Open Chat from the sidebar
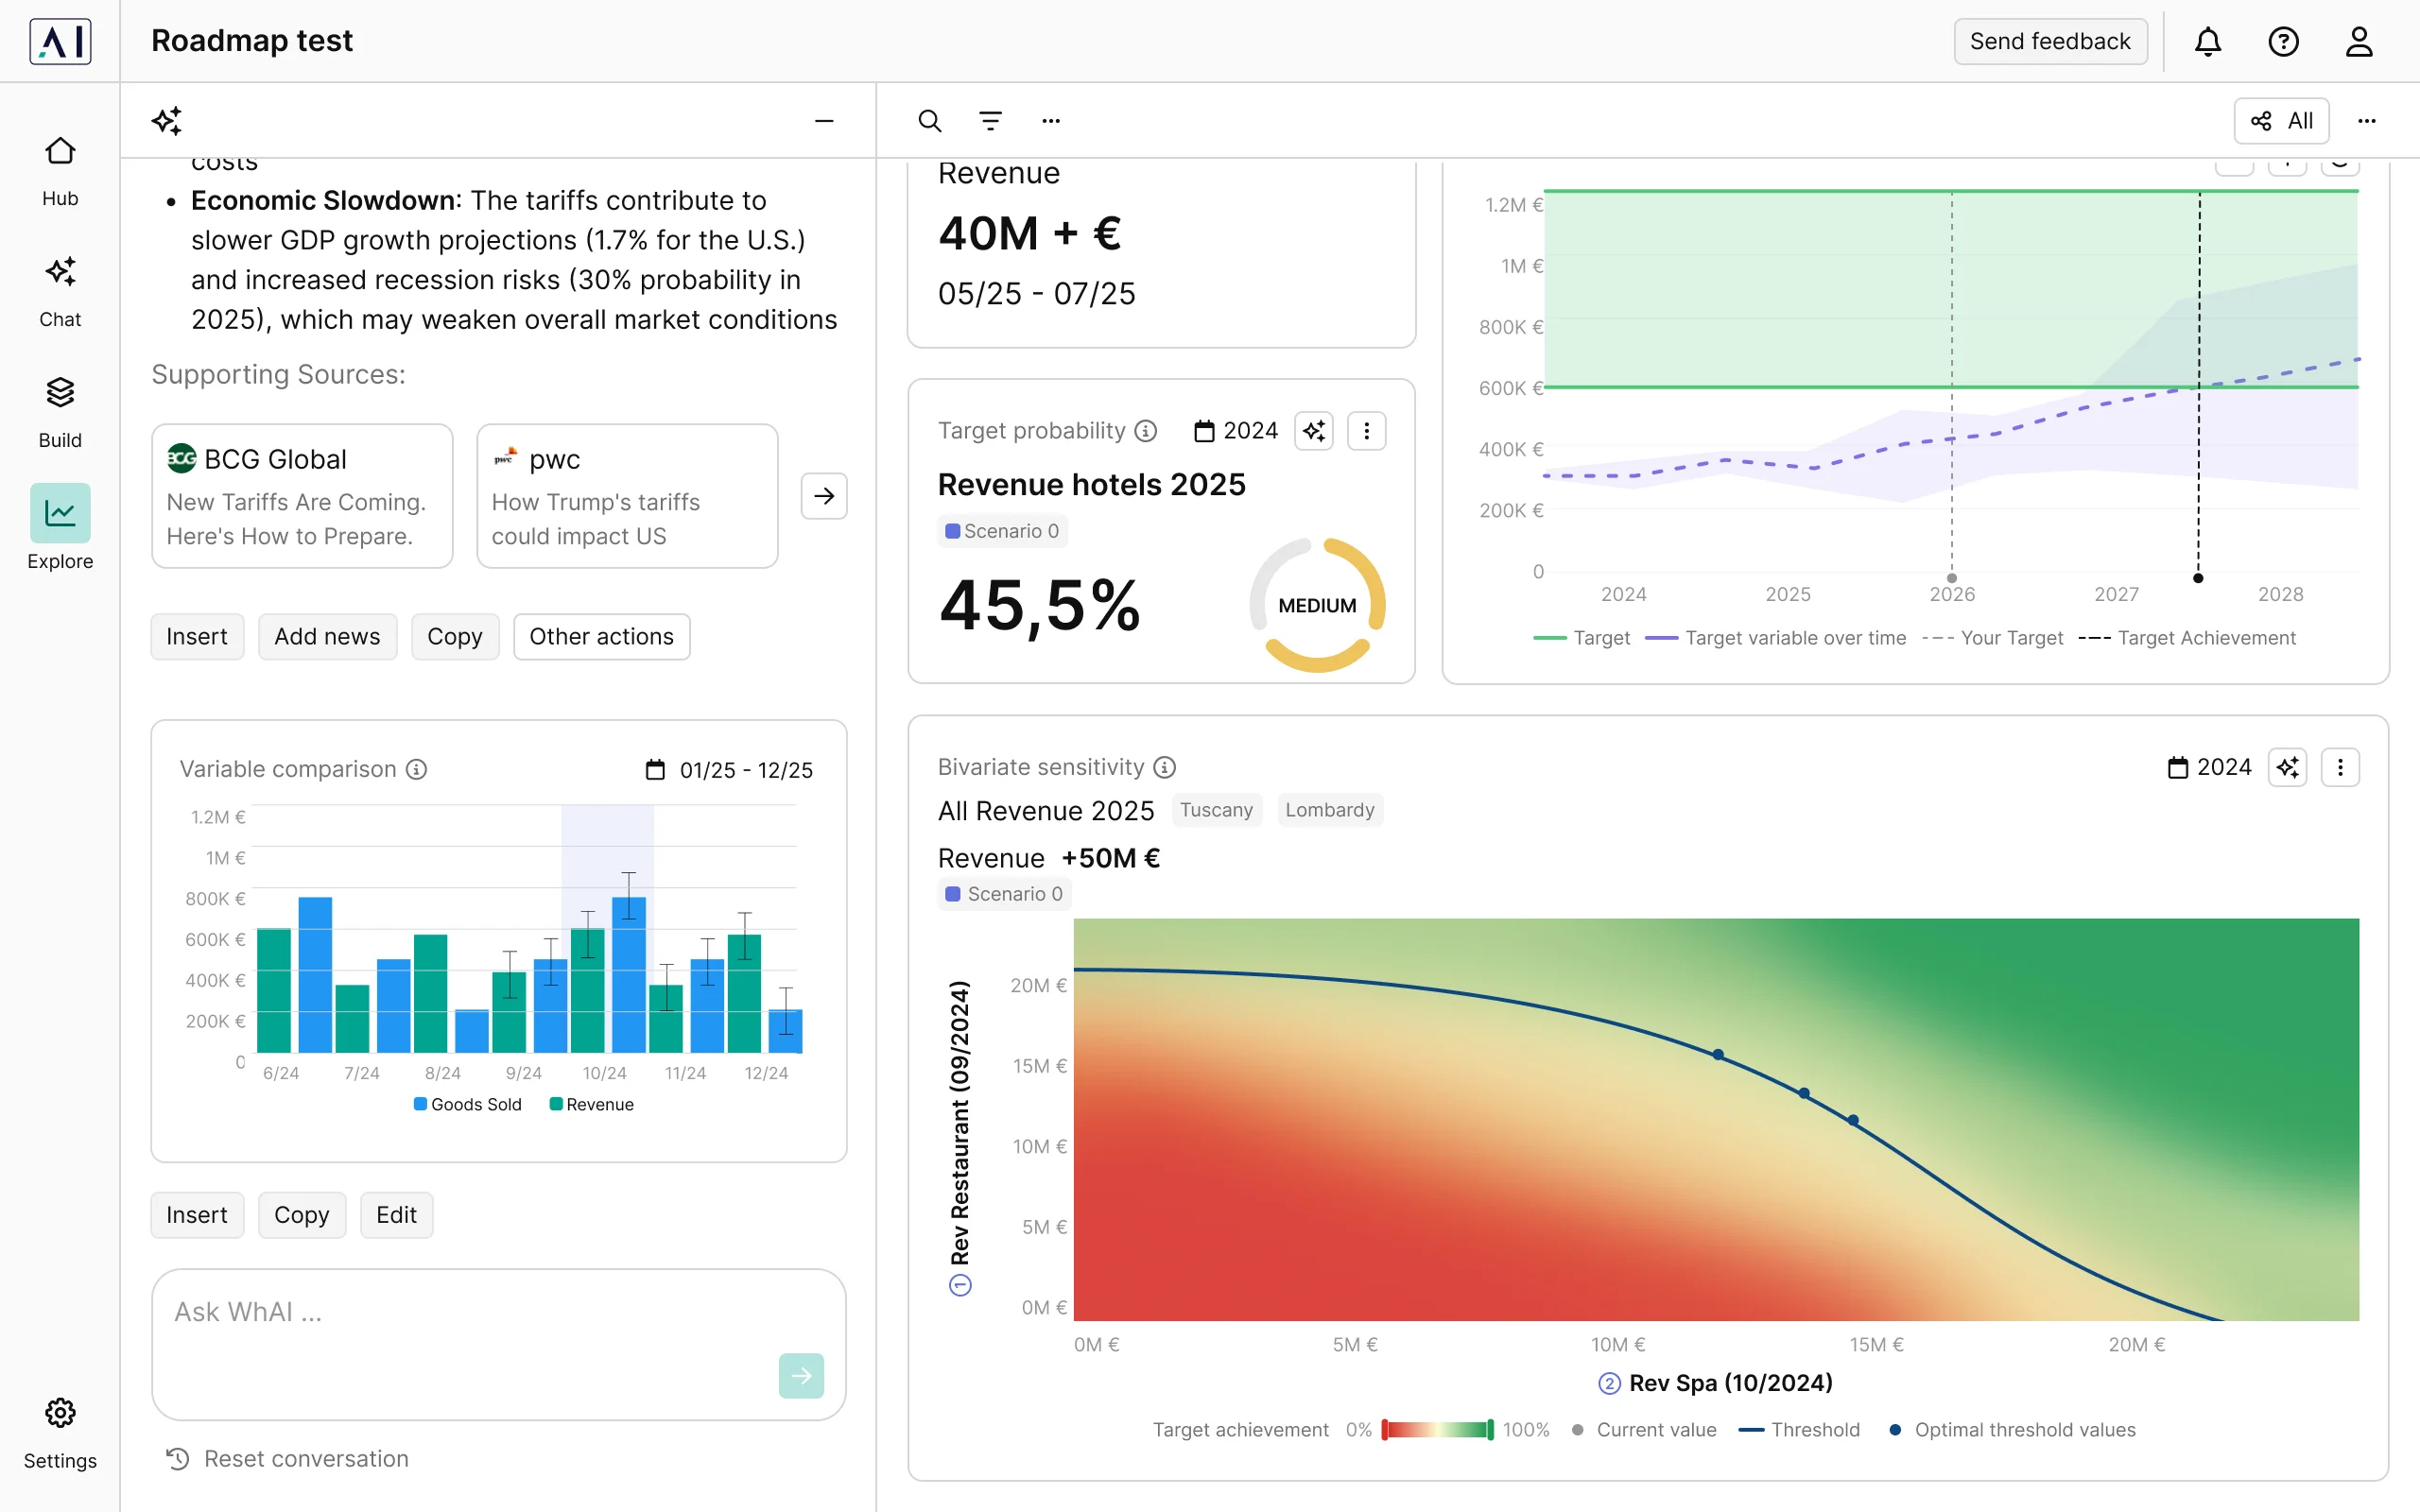 coord(60,292)
